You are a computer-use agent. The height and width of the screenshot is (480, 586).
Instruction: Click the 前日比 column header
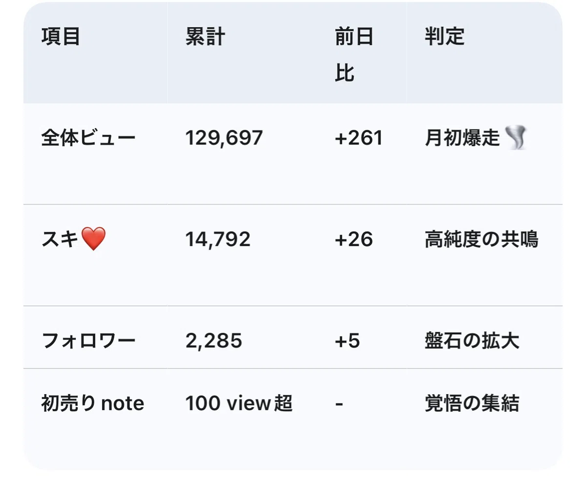[354, 55]
